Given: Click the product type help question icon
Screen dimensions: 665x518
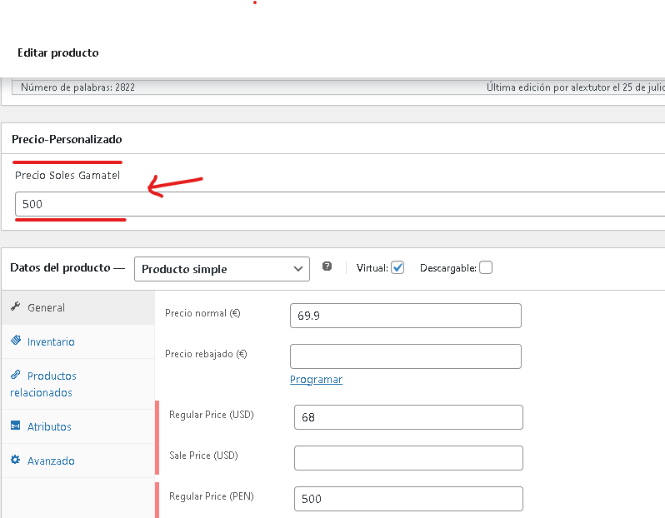Looking at the screenshot, I should pos(327,266).
